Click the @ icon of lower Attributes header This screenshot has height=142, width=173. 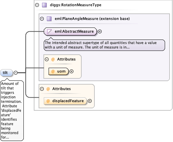coord(48,89)
